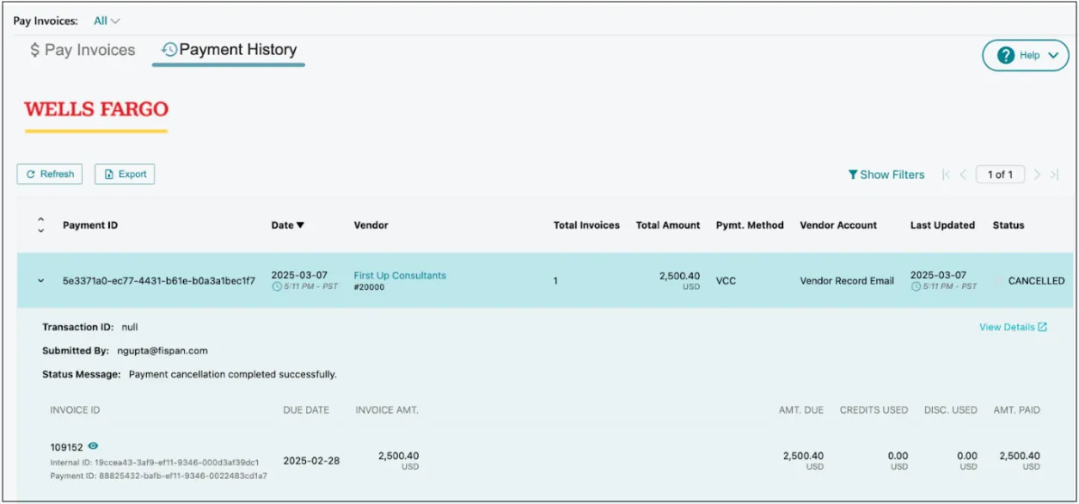Click the AMT. DUE sub-header
The width and height of the screenshot is (1079, 504).
click(801, 410)
